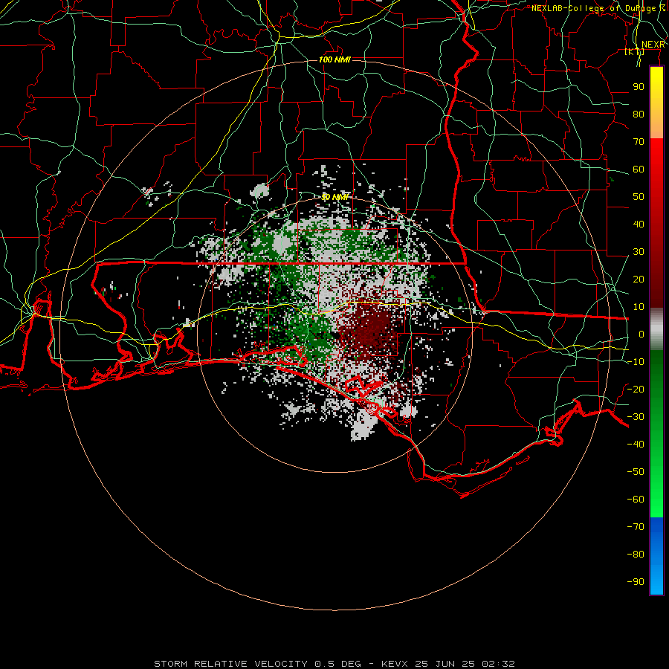Viewport: 669px width, 669px height.
Task: Click the 40 value on velocity scale
Action: (639, 224)
